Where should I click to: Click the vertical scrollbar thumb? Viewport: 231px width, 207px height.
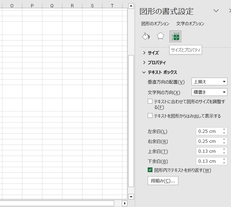(131, 121)
